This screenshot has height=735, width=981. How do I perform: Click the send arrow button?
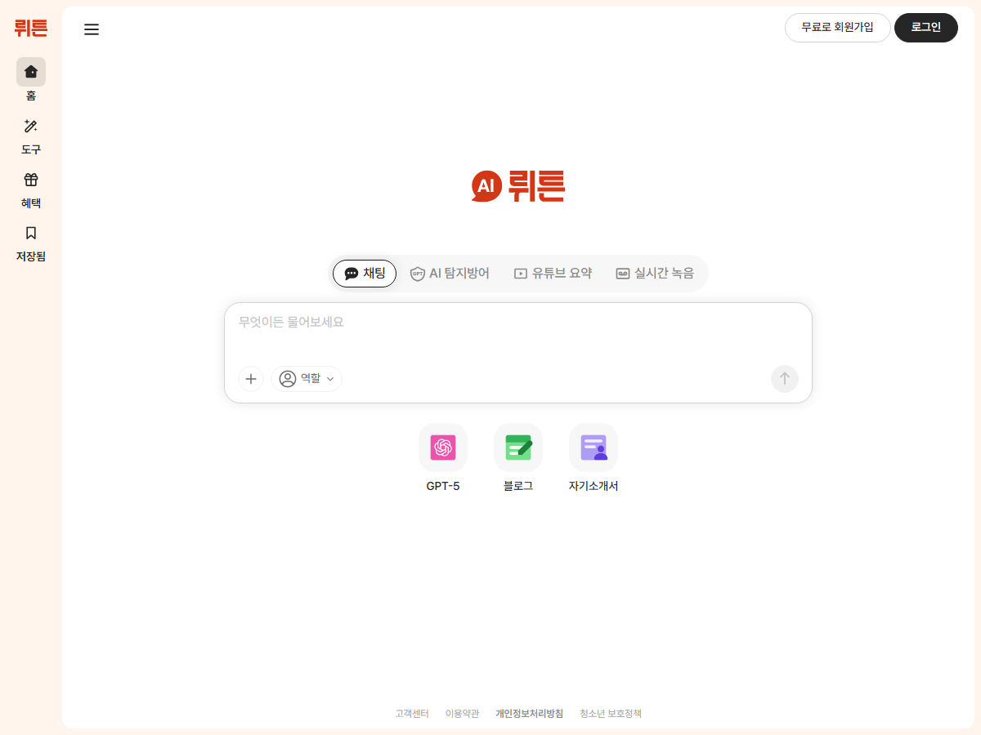(x=785, y=379)
